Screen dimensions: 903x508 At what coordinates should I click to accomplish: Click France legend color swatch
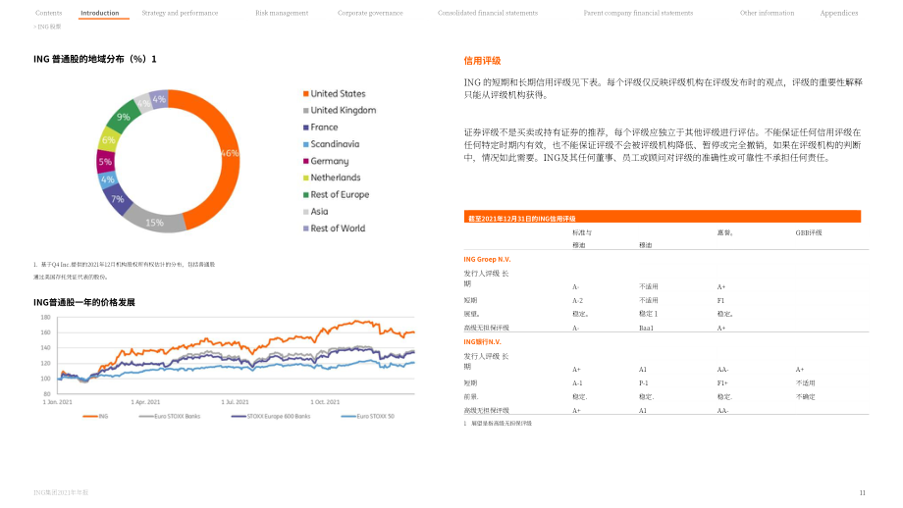click(306, 127)
